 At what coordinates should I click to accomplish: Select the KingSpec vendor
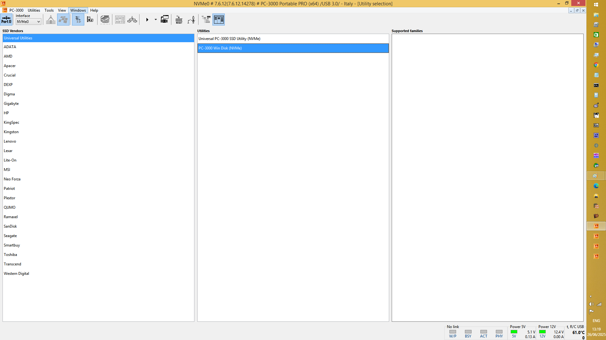(x=98, y=122)
